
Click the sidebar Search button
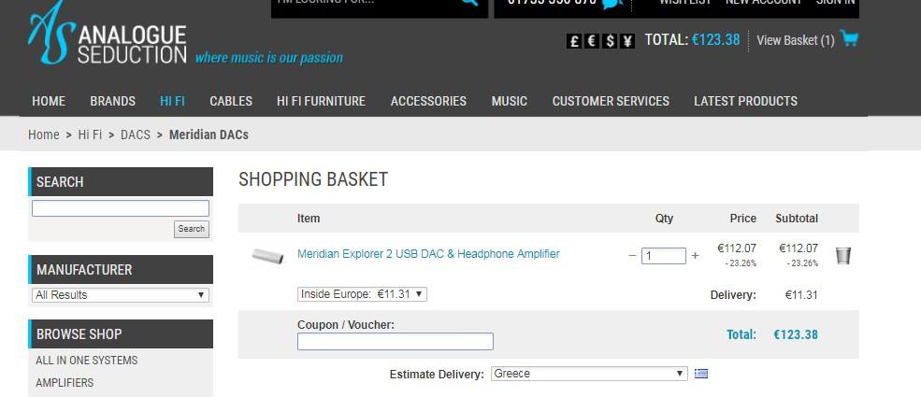click(192, 229)
